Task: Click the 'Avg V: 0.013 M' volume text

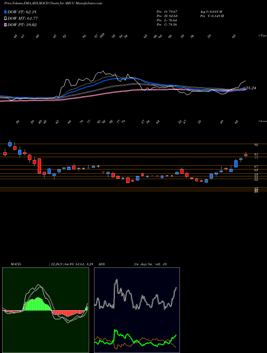Action: point(211,12)
